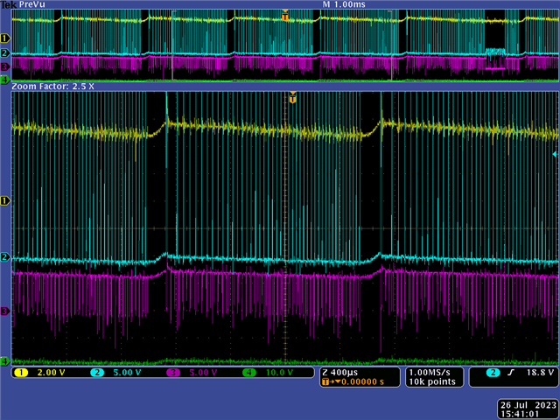Select the cyan channel 2 badge in the readout

[x=97, y=373]
